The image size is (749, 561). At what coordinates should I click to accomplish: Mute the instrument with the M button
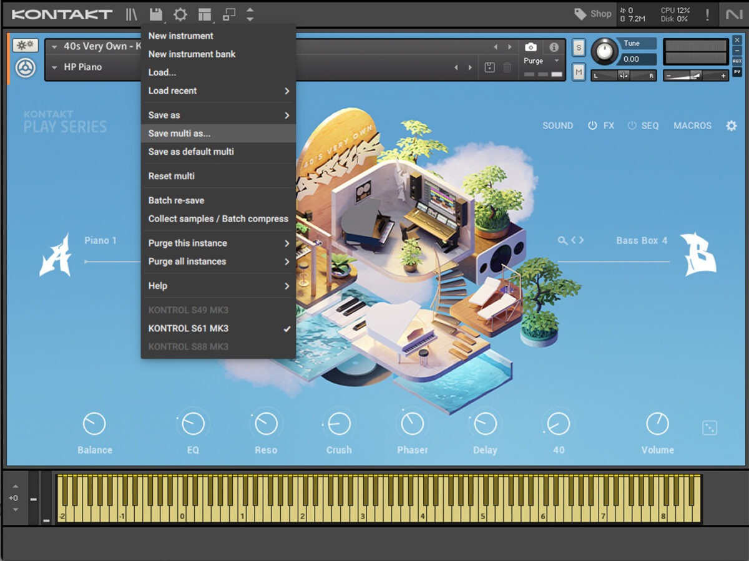579,73
